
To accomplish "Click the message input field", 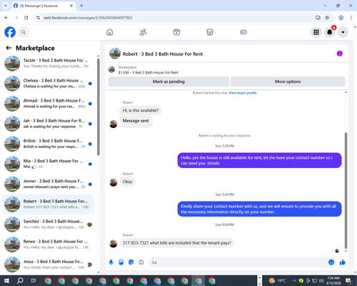I will pos(238,262).
